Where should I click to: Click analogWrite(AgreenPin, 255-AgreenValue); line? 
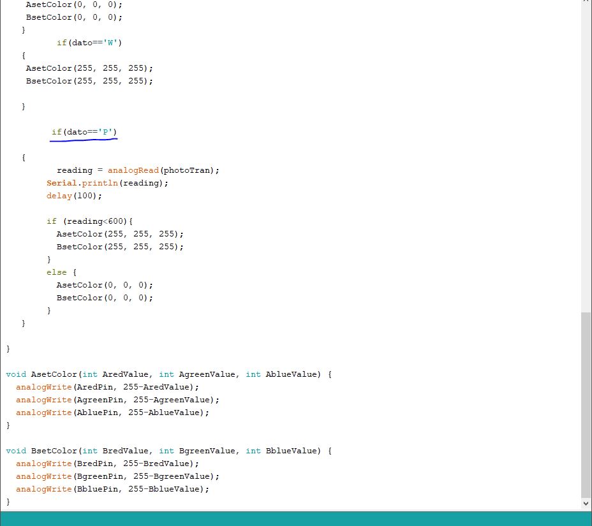point(117,400)
